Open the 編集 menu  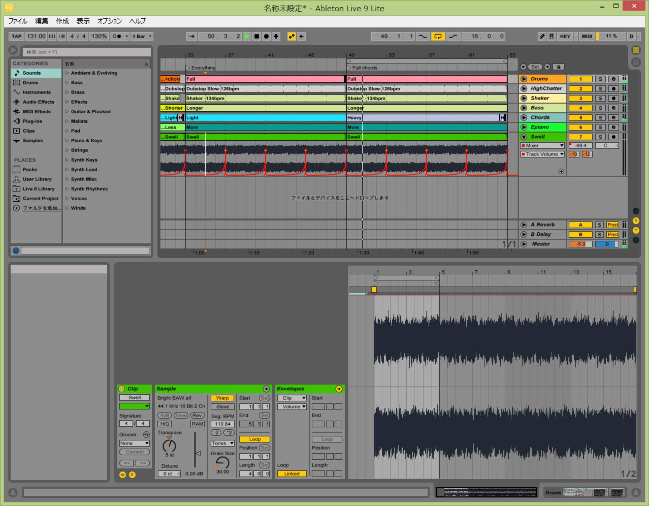tap(41, 21)
